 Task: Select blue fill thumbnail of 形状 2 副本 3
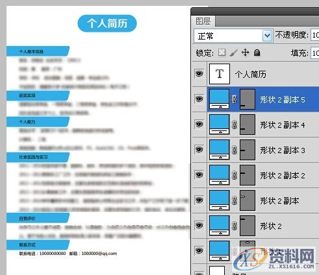[219, 150]
